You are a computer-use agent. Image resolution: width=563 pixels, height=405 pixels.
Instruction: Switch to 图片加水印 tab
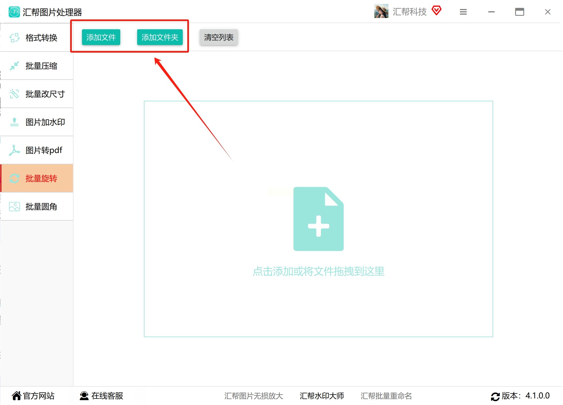[x=45, y=122]
